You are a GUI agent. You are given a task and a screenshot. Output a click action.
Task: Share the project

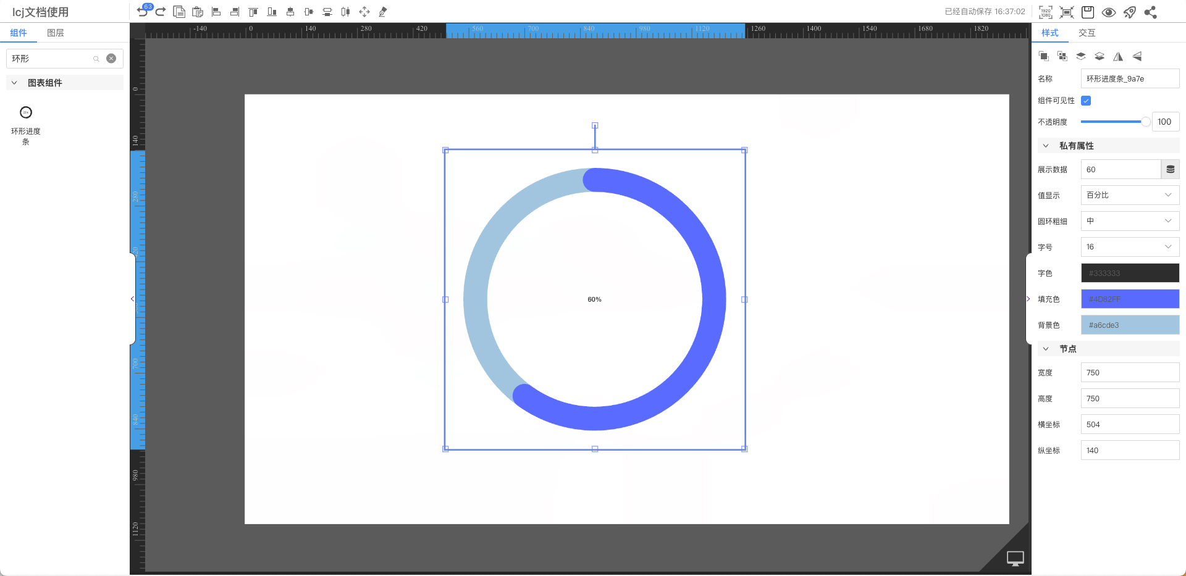1151,12
